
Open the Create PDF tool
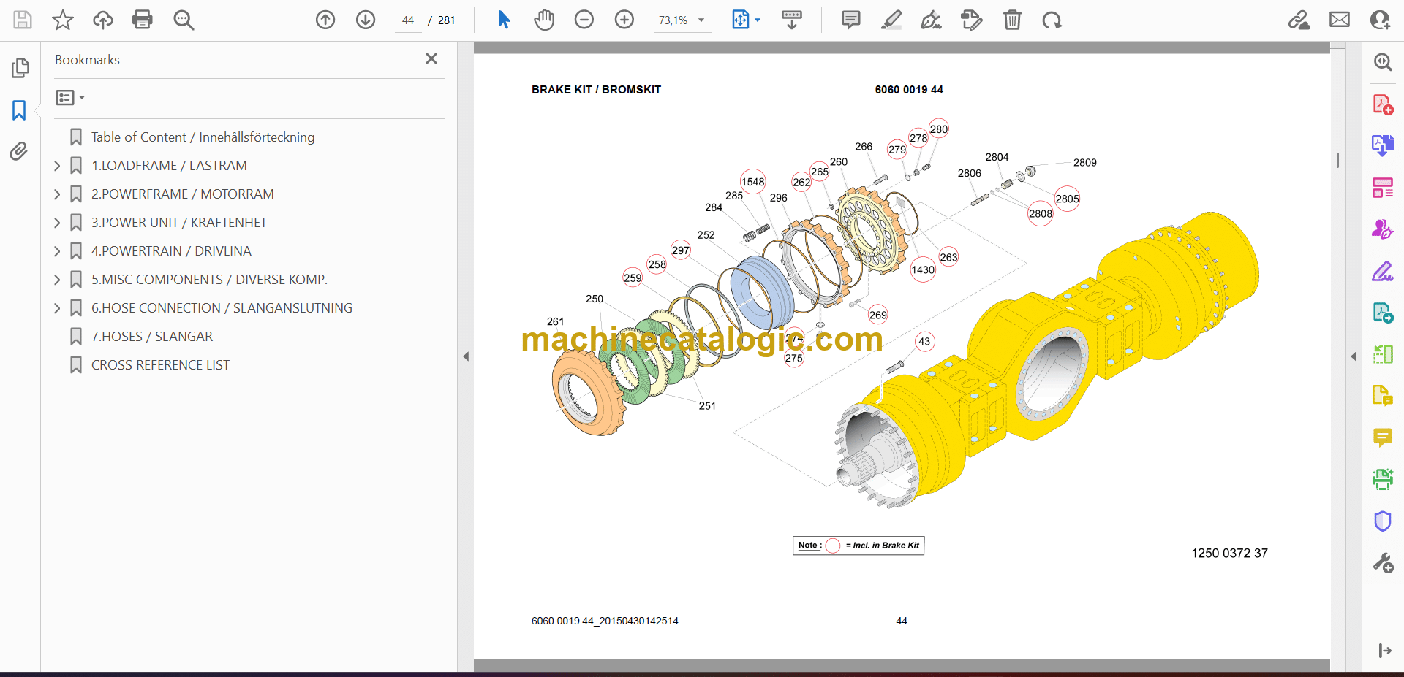1382,104
